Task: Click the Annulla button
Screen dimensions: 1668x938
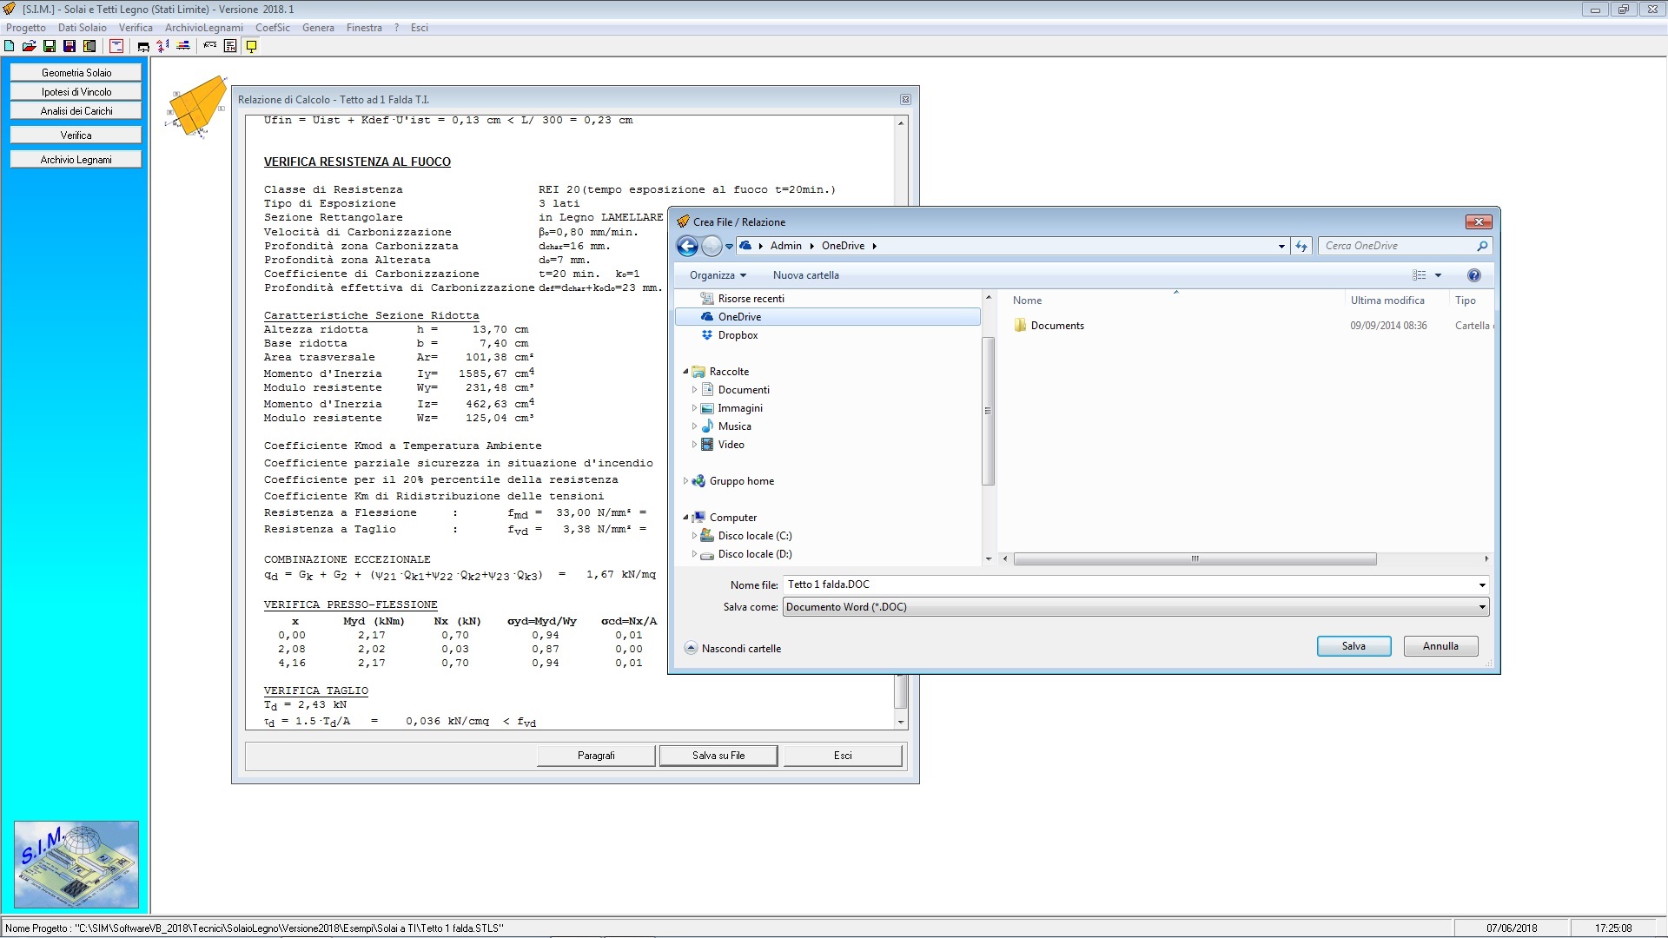Action: [1440, 646]
